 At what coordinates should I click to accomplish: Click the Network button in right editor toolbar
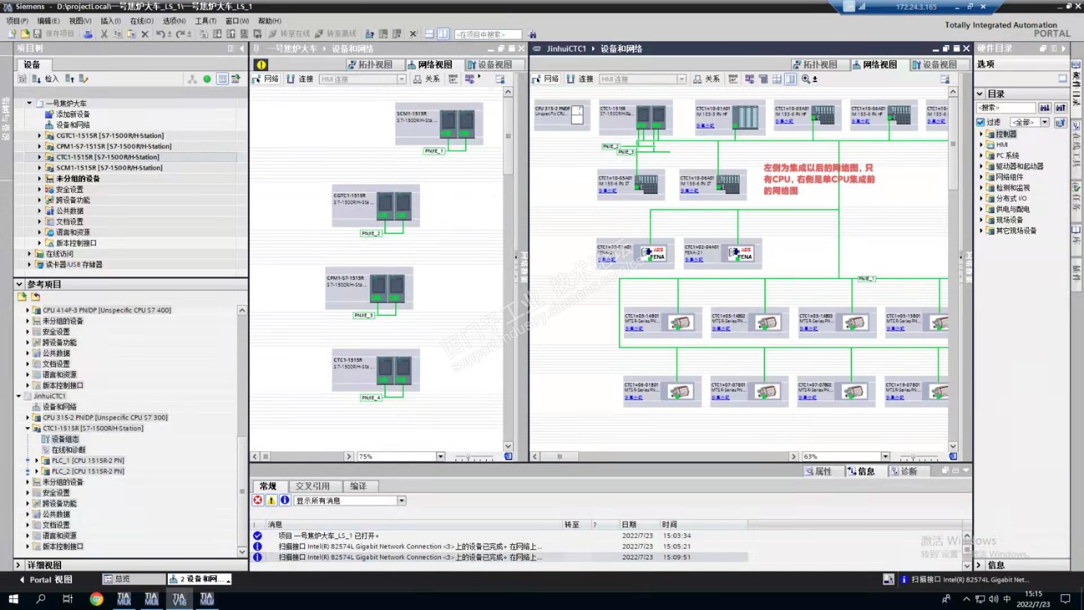coord(545,79)
